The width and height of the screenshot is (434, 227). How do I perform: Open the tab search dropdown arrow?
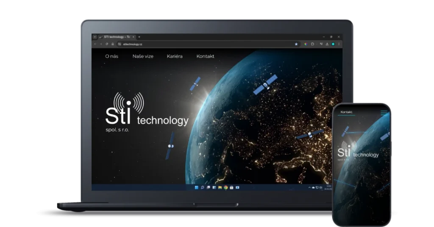95,37
